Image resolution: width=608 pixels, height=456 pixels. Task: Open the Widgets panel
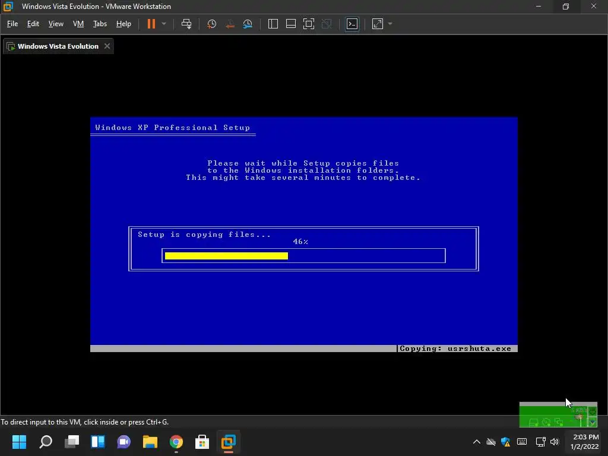point(98,442)
